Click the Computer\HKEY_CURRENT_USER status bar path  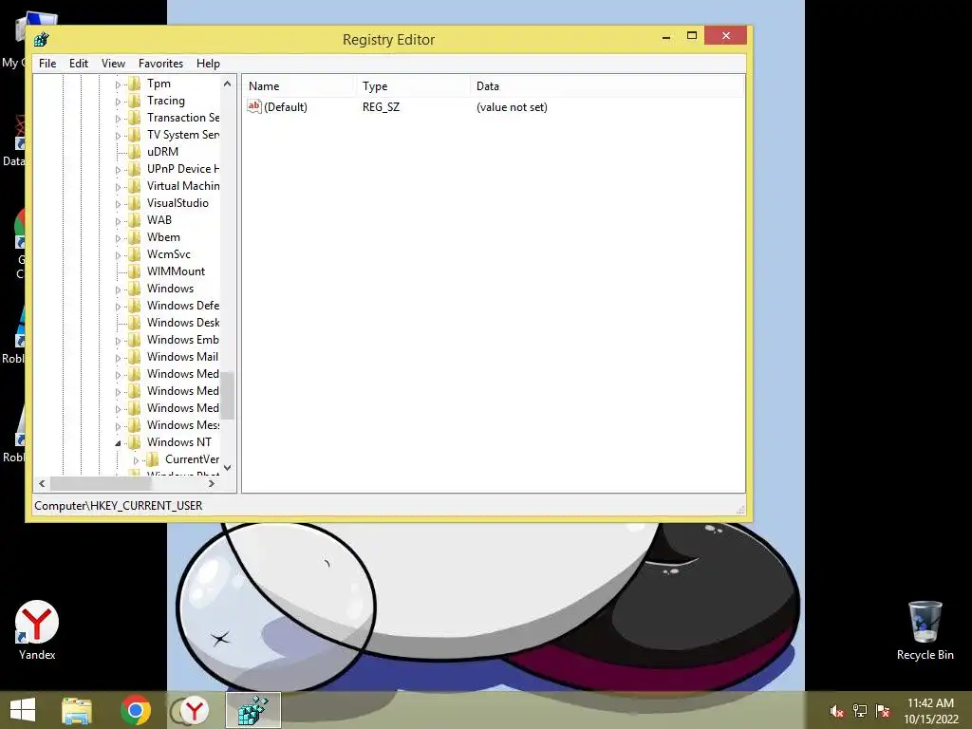click(119, 506)
